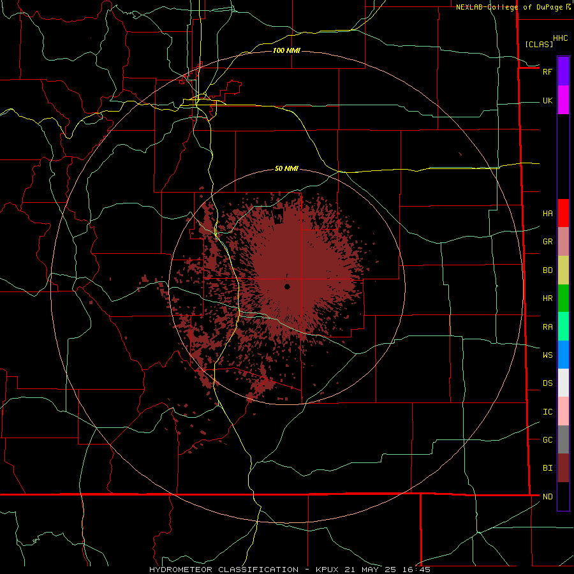The width and height of the screenshot is (574, 574).
Task: Click the BI legend label
Action: click(x=547, y=468)
